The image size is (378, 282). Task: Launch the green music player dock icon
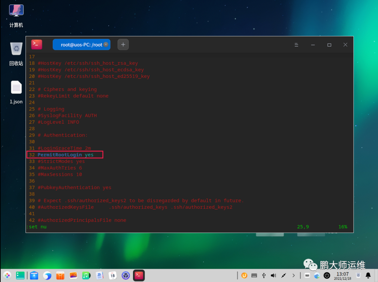click(x=86, y=275)
